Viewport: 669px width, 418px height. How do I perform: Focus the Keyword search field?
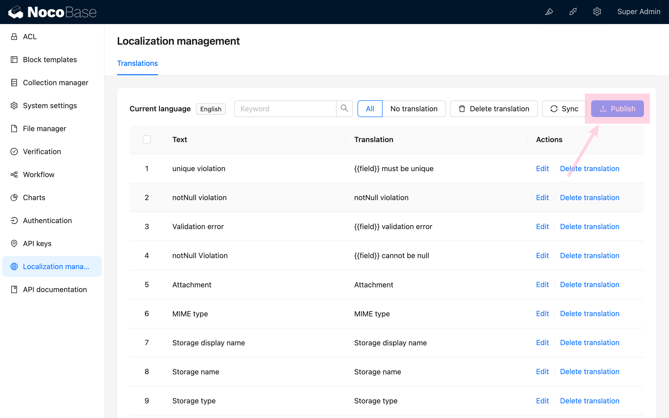285,109
